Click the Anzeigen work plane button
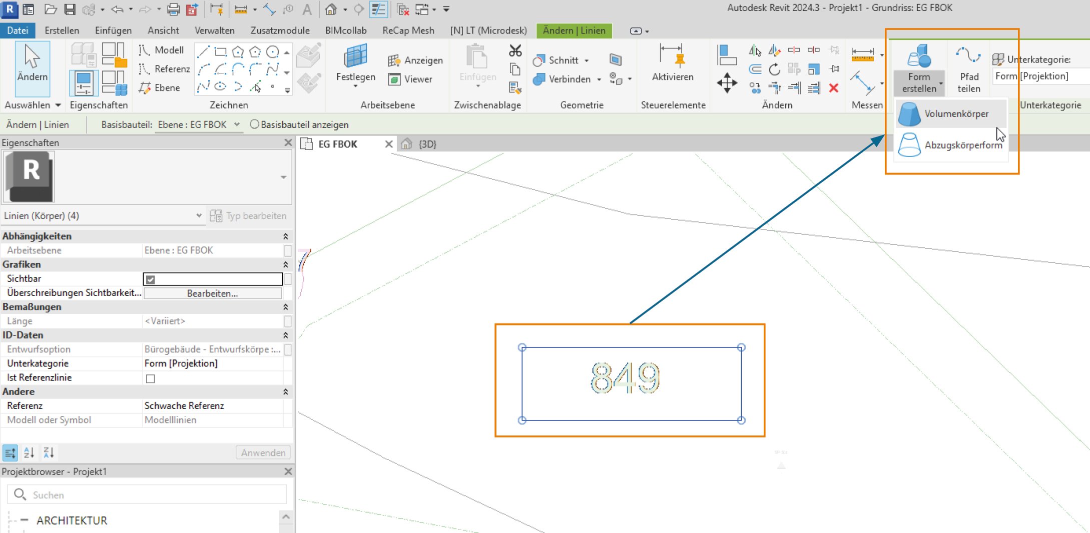 coord(415,60)
